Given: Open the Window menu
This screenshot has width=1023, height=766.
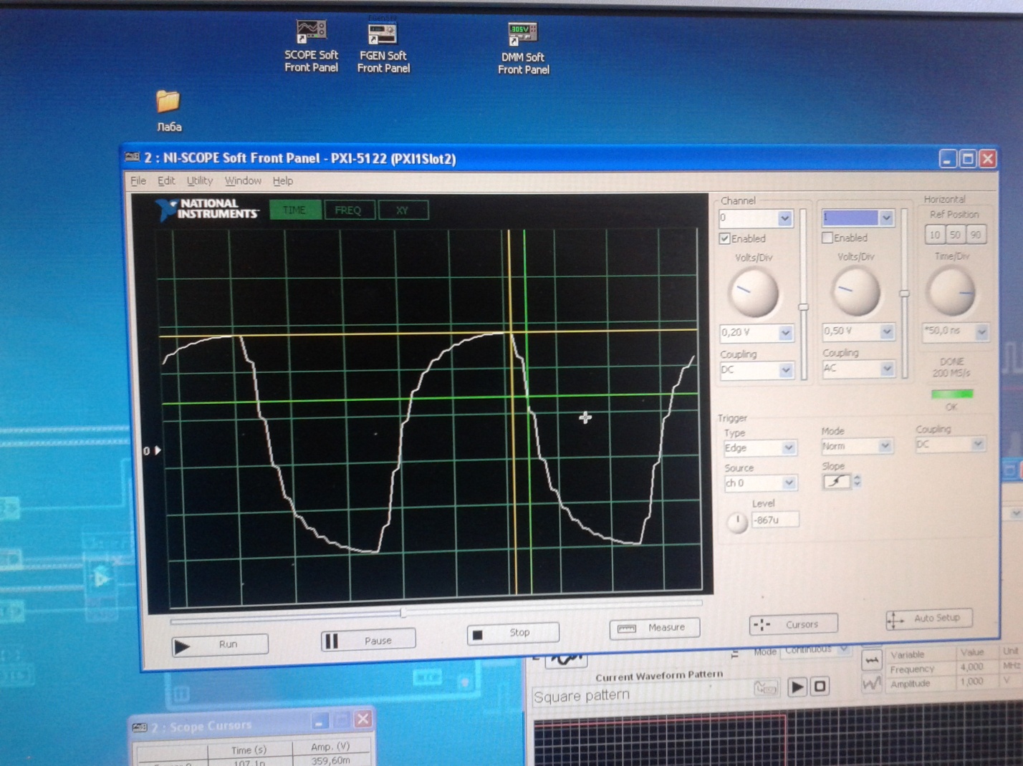Looking at the screenshot, I should pos(243,181).
